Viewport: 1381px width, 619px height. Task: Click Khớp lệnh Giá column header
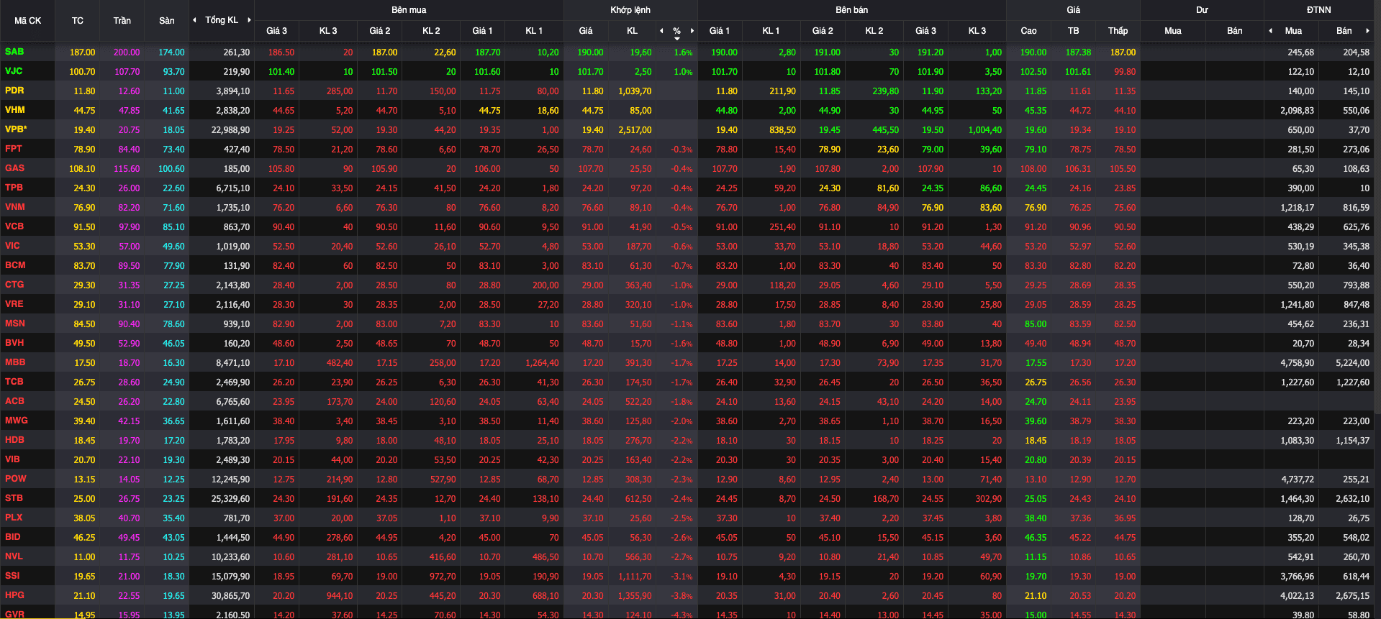[586, 31]
